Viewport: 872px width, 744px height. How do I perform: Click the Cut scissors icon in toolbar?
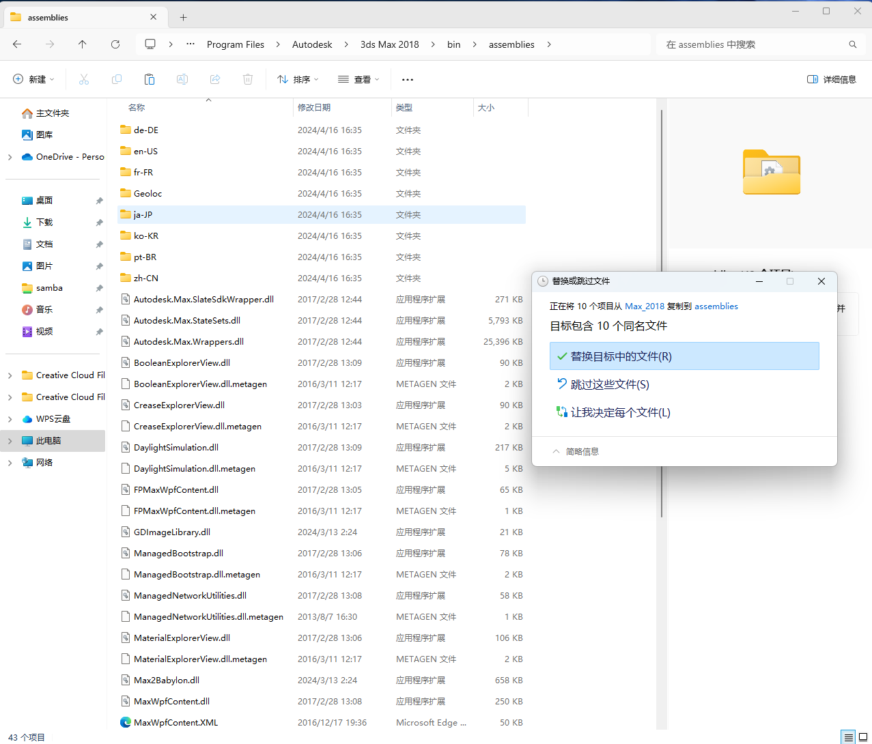pyautogui.click(x=84, y=80)
